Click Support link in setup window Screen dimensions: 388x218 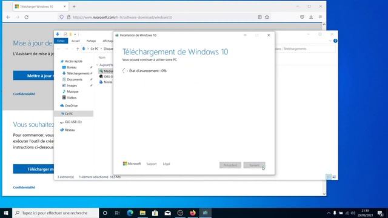point(152,164)
